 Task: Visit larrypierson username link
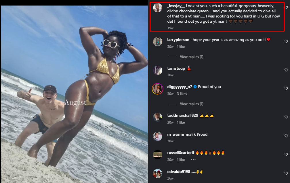pyautogui.click(x=178, y=40)
